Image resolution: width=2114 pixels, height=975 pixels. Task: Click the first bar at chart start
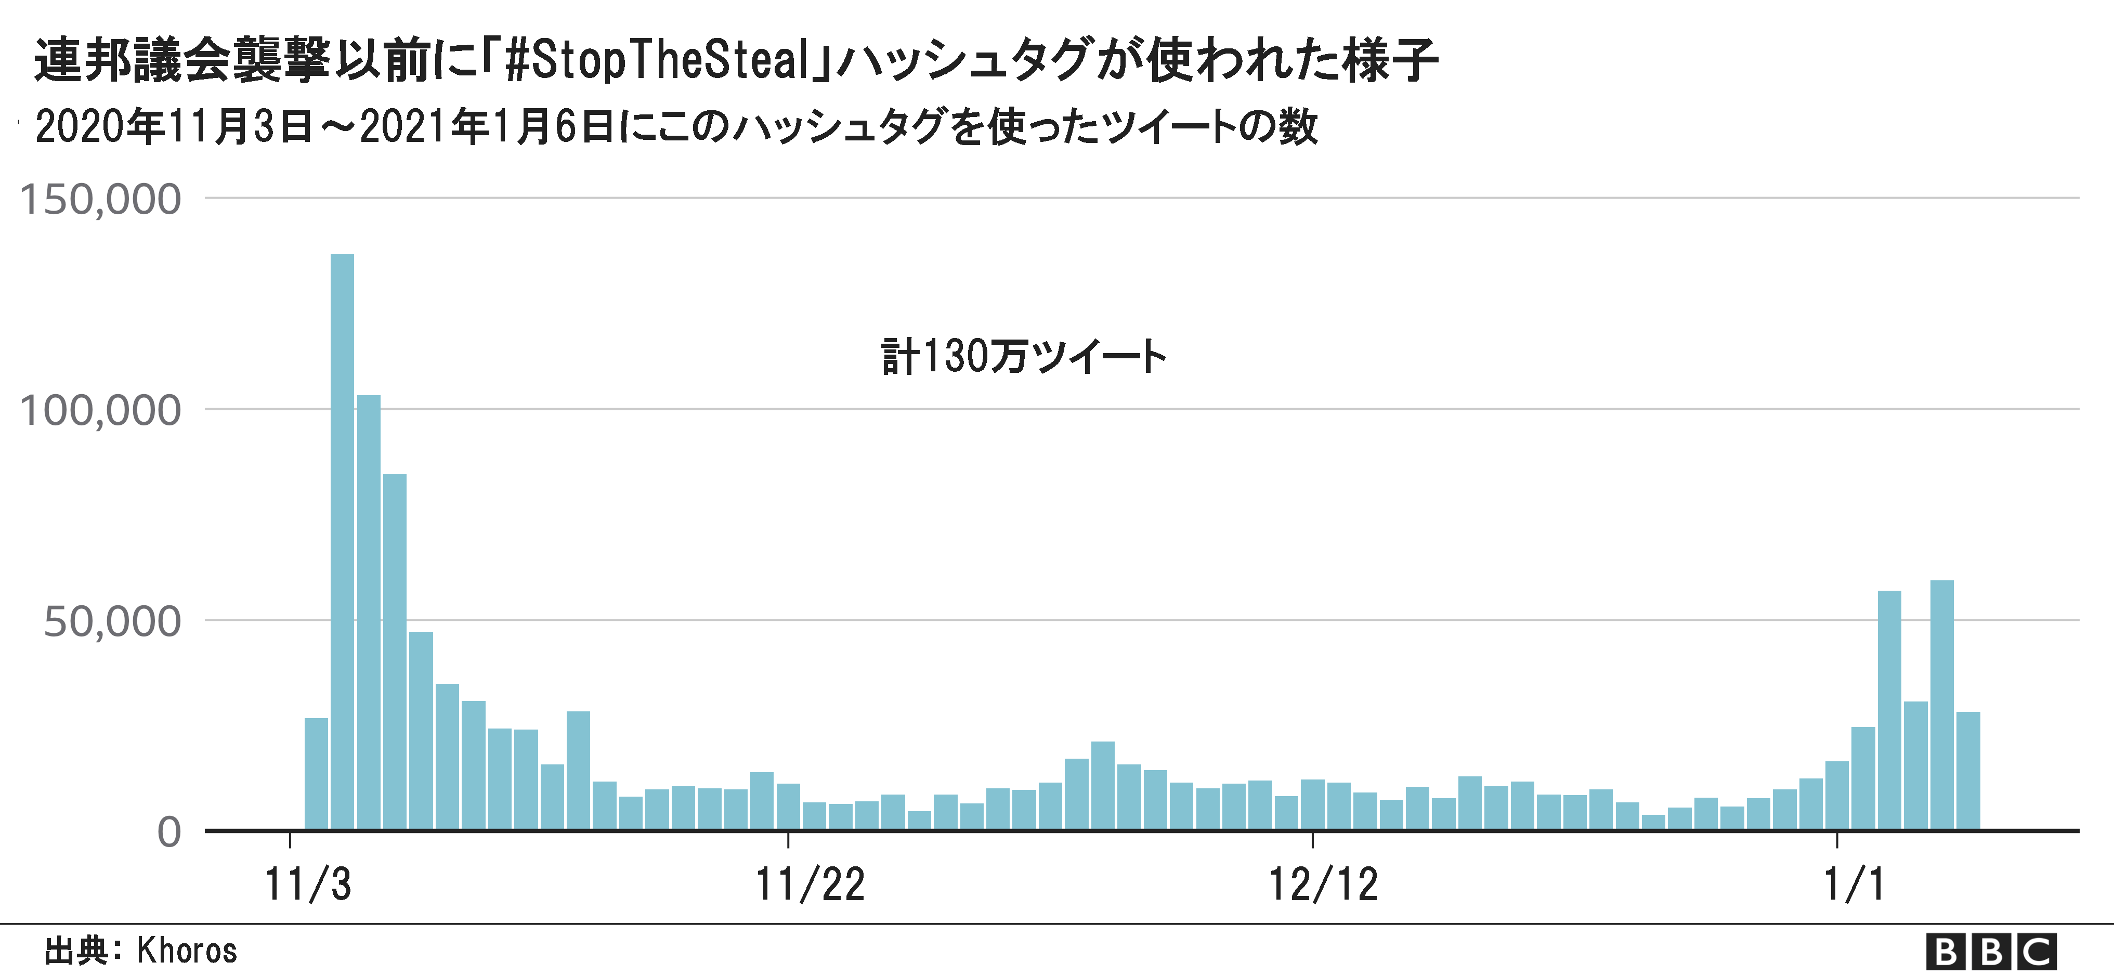coord(316,774)
